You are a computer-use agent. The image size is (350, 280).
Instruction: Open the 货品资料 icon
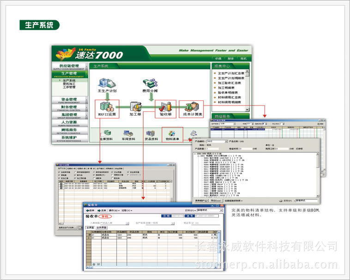(x=151, y=135)
